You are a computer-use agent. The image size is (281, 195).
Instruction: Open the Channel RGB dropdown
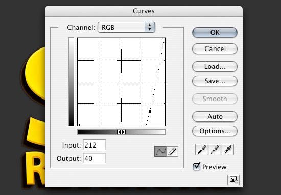(x=126, y=28)
